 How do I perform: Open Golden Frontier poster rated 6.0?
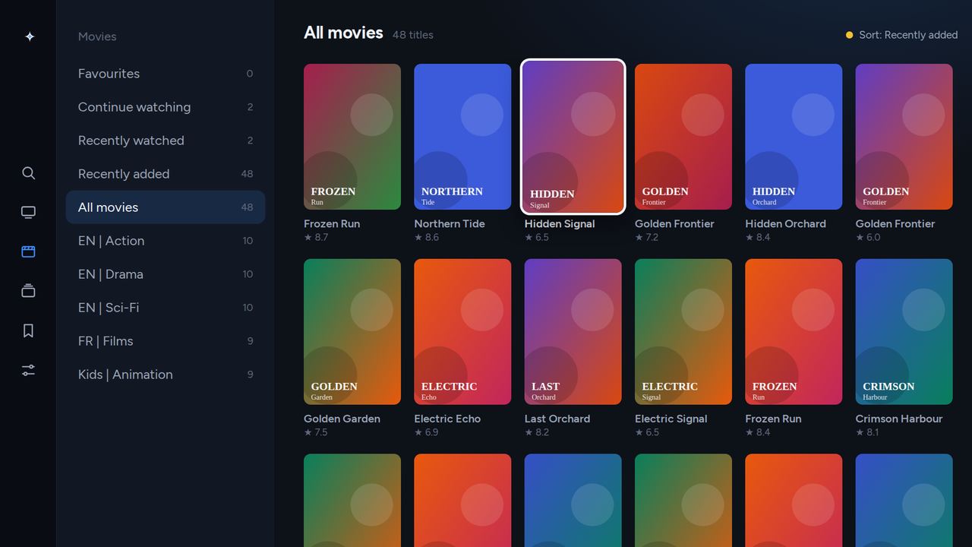904,137
